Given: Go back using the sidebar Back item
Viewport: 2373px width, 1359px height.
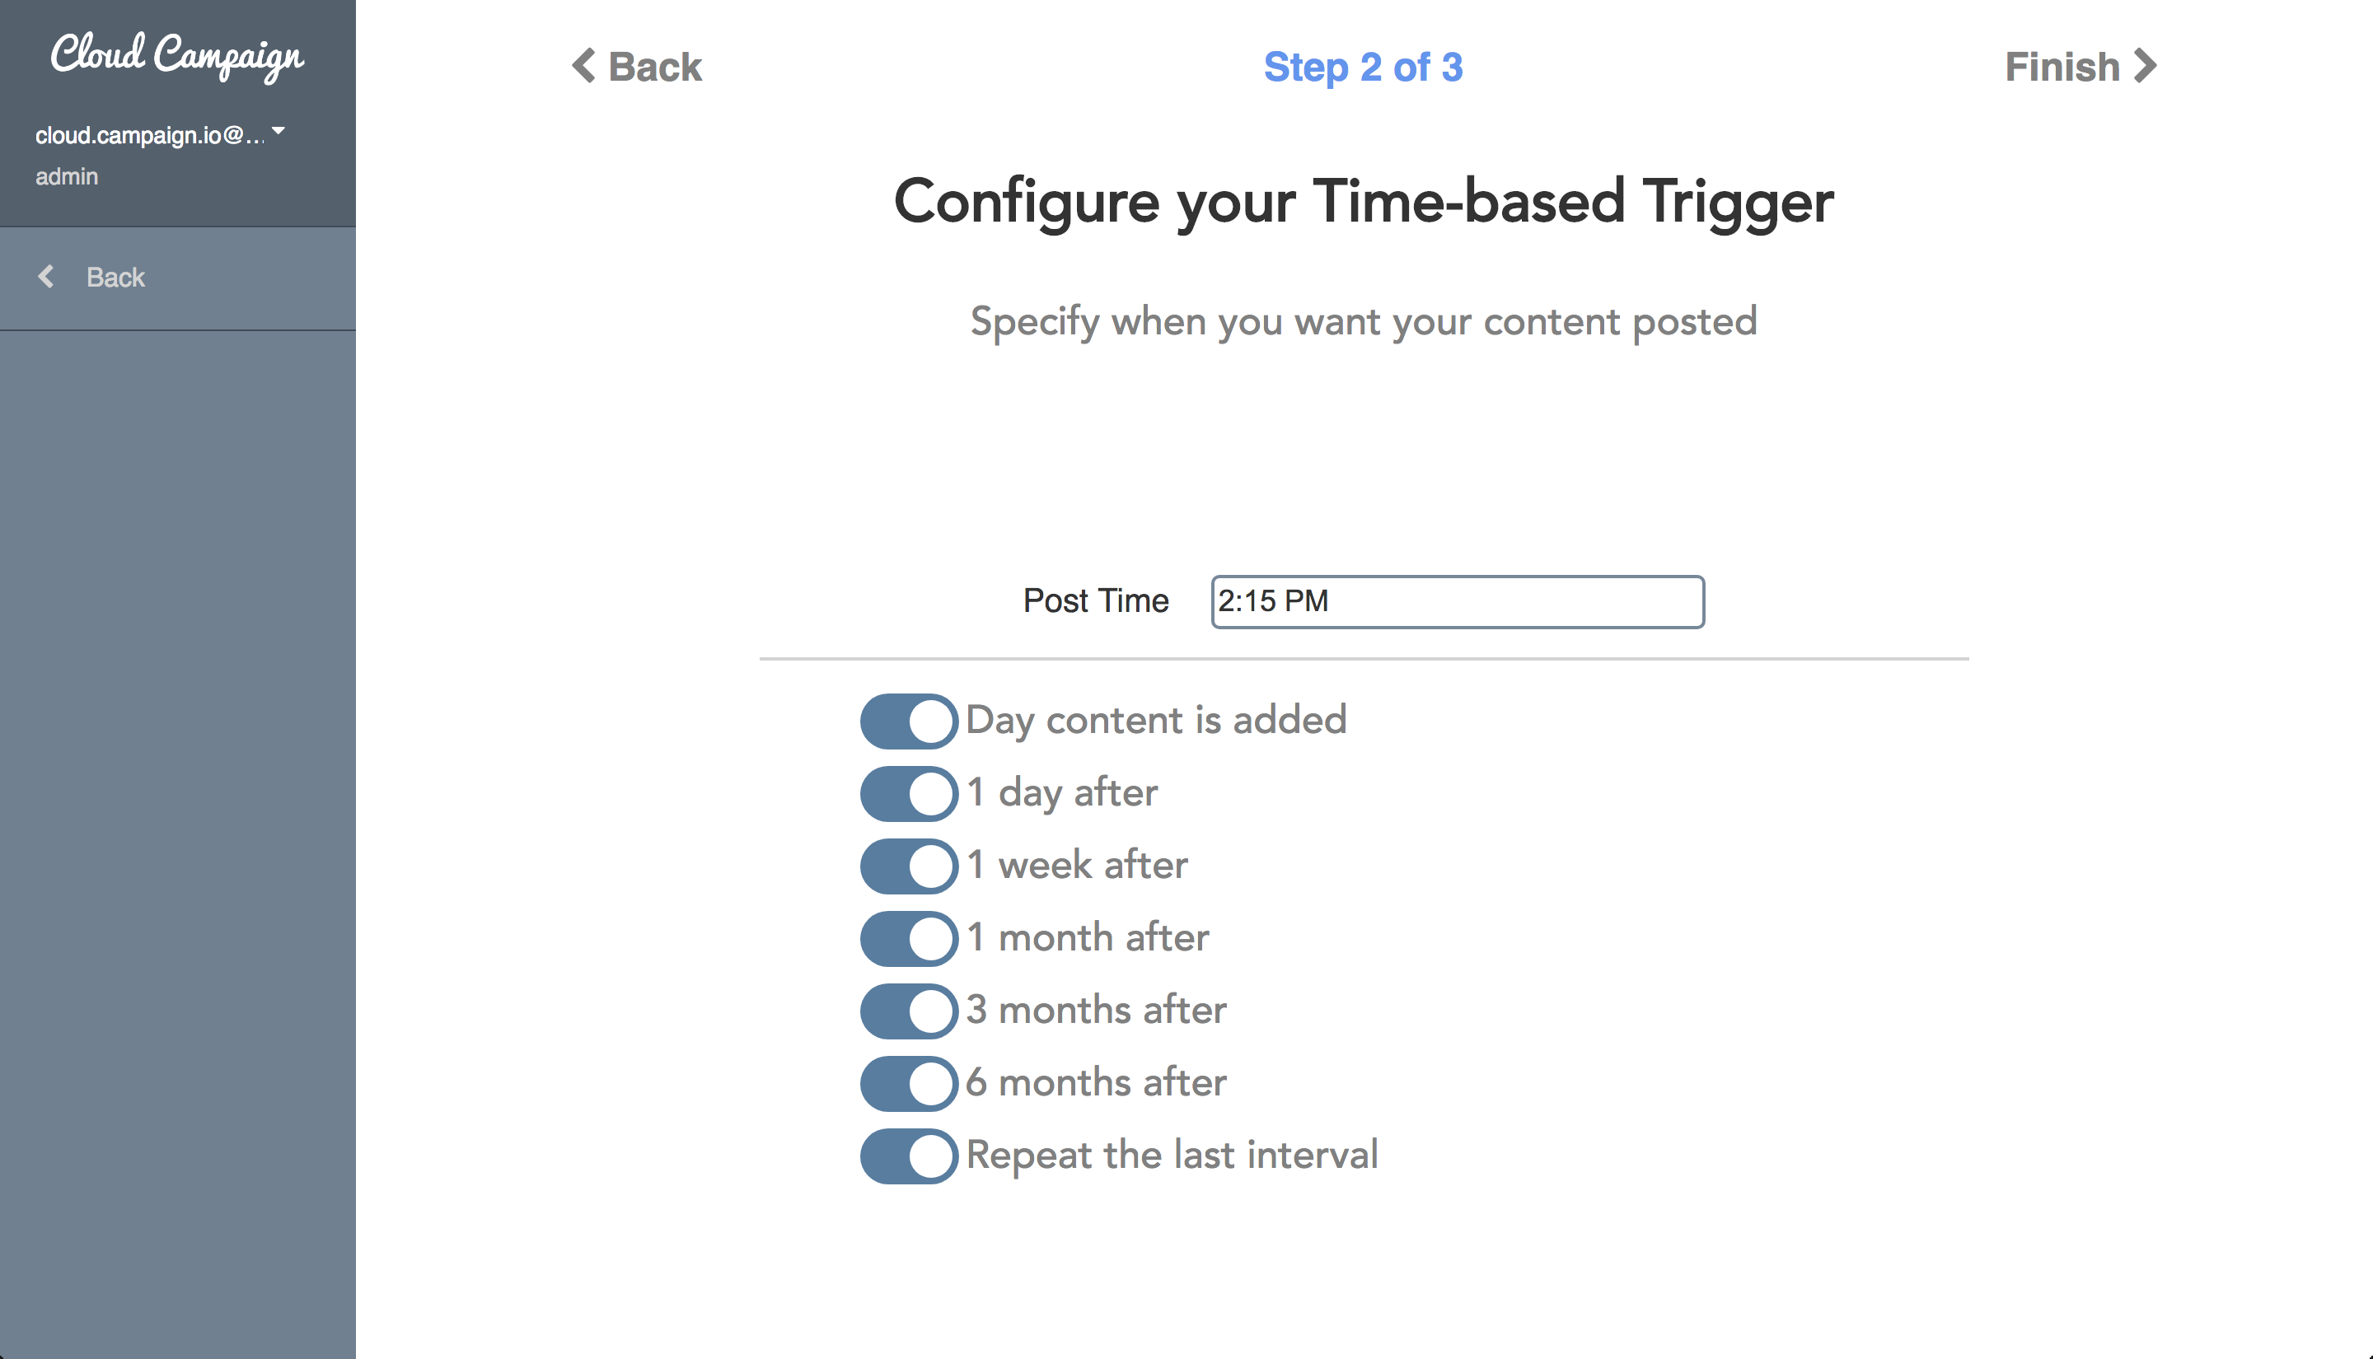Looking at the screenshot, I should tap(115, 278).
